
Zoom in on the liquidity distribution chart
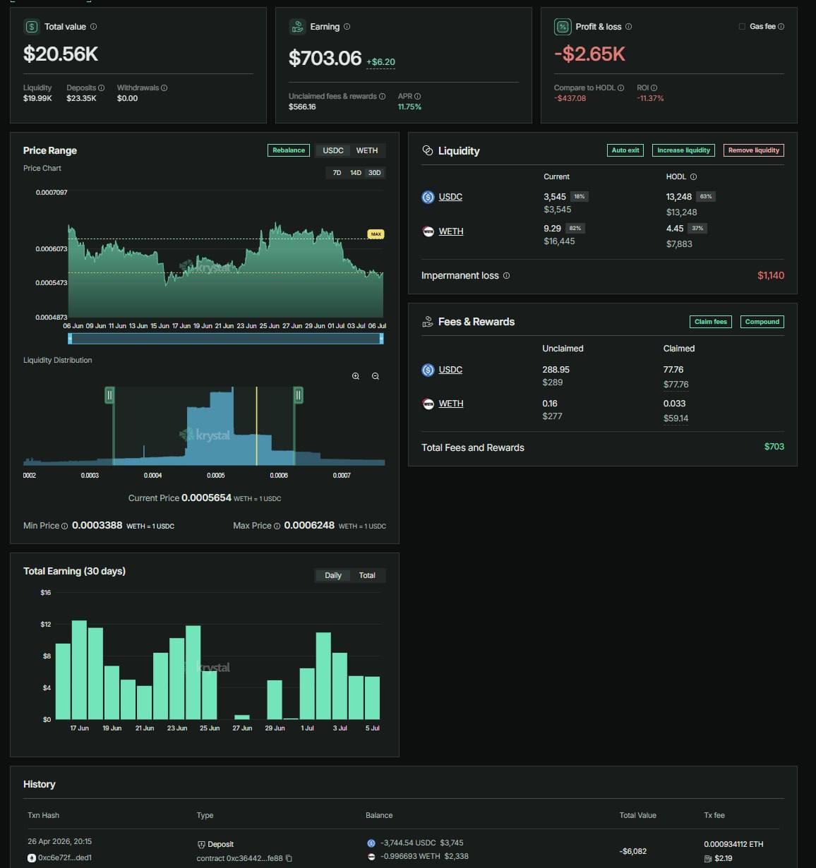point(356,376)
